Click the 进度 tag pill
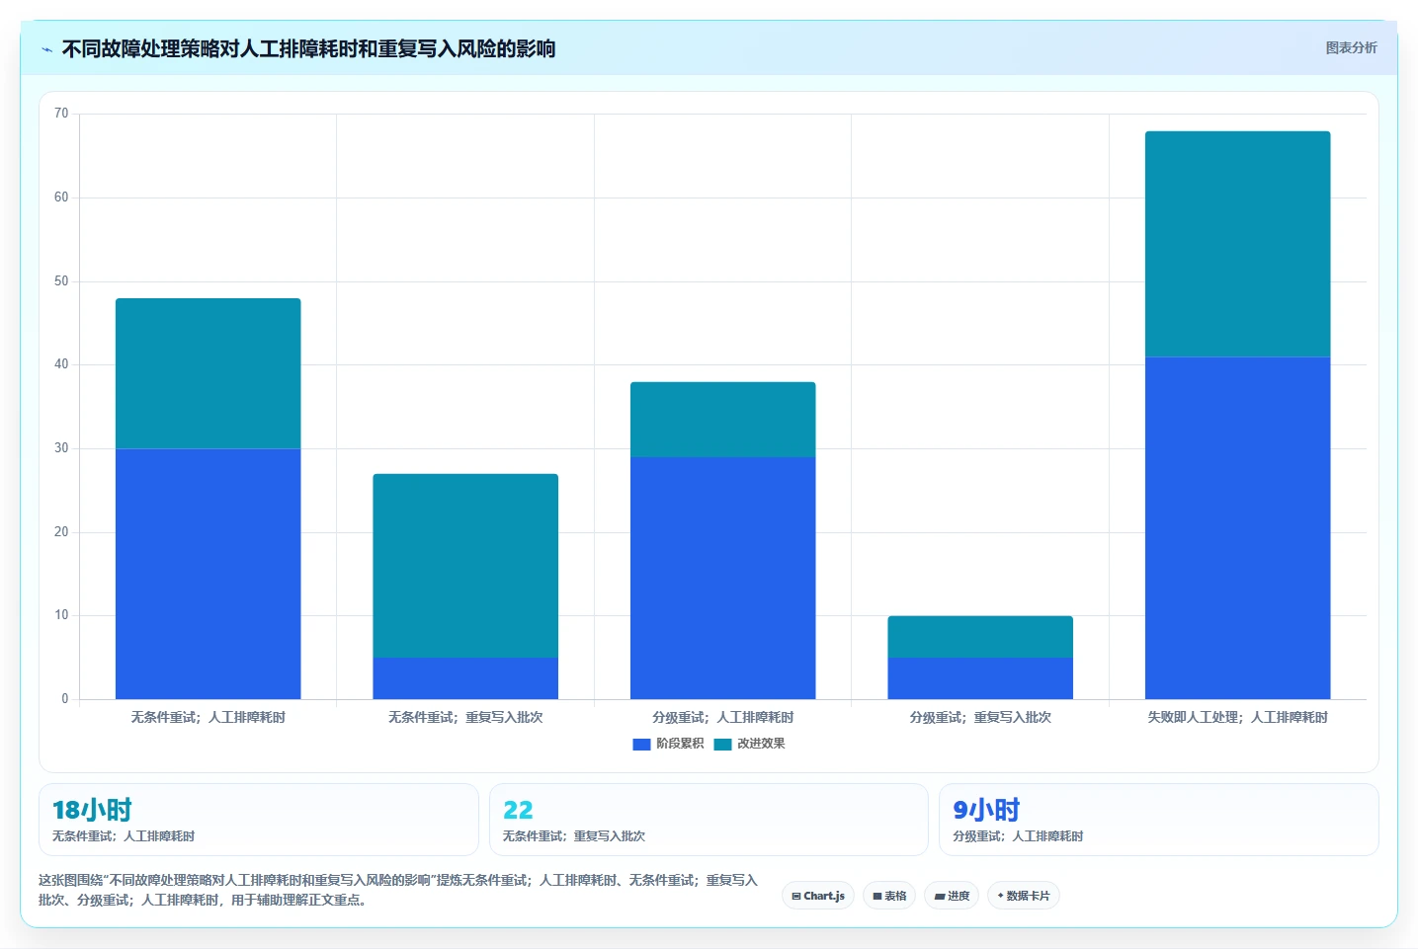1418x949 pixels. tap(952, 896)
